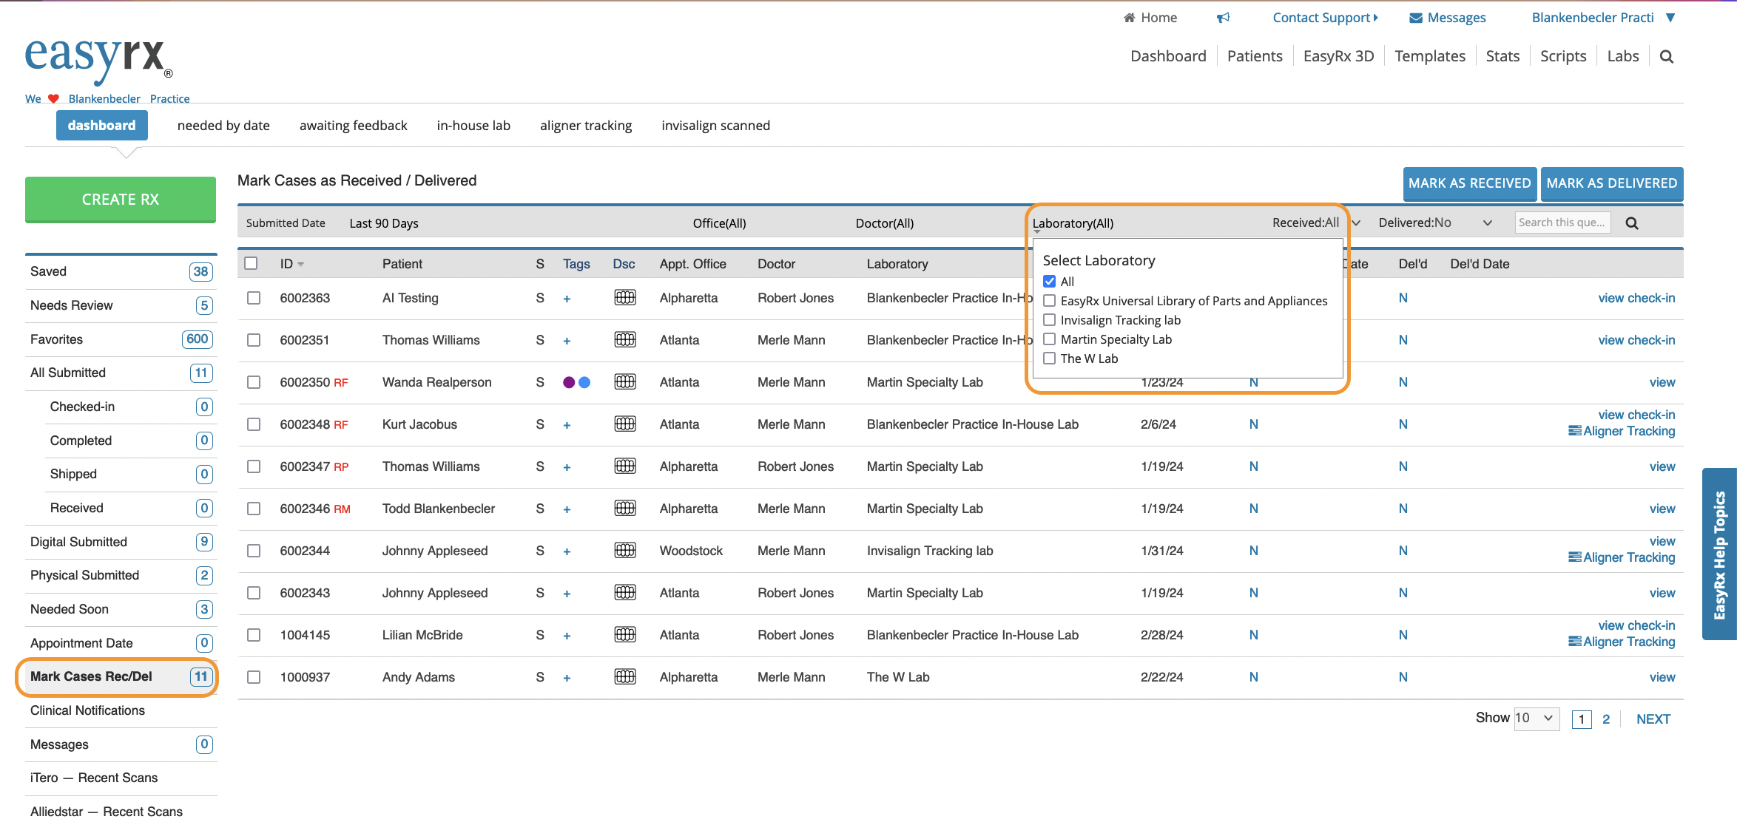
Task: Open Dsc grid icon for Lilian McBride
Action: tap(625, 635)
